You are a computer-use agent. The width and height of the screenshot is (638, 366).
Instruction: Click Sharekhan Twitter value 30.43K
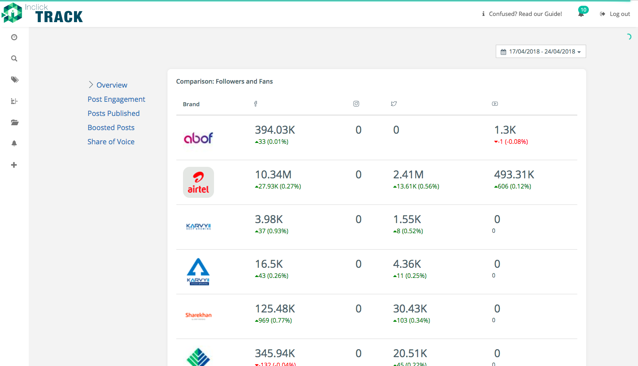click(410, 308)
